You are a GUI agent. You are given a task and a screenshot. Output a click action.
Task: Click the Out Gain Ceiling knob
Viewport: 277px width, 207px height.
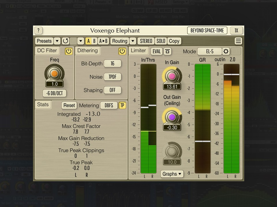172,117
